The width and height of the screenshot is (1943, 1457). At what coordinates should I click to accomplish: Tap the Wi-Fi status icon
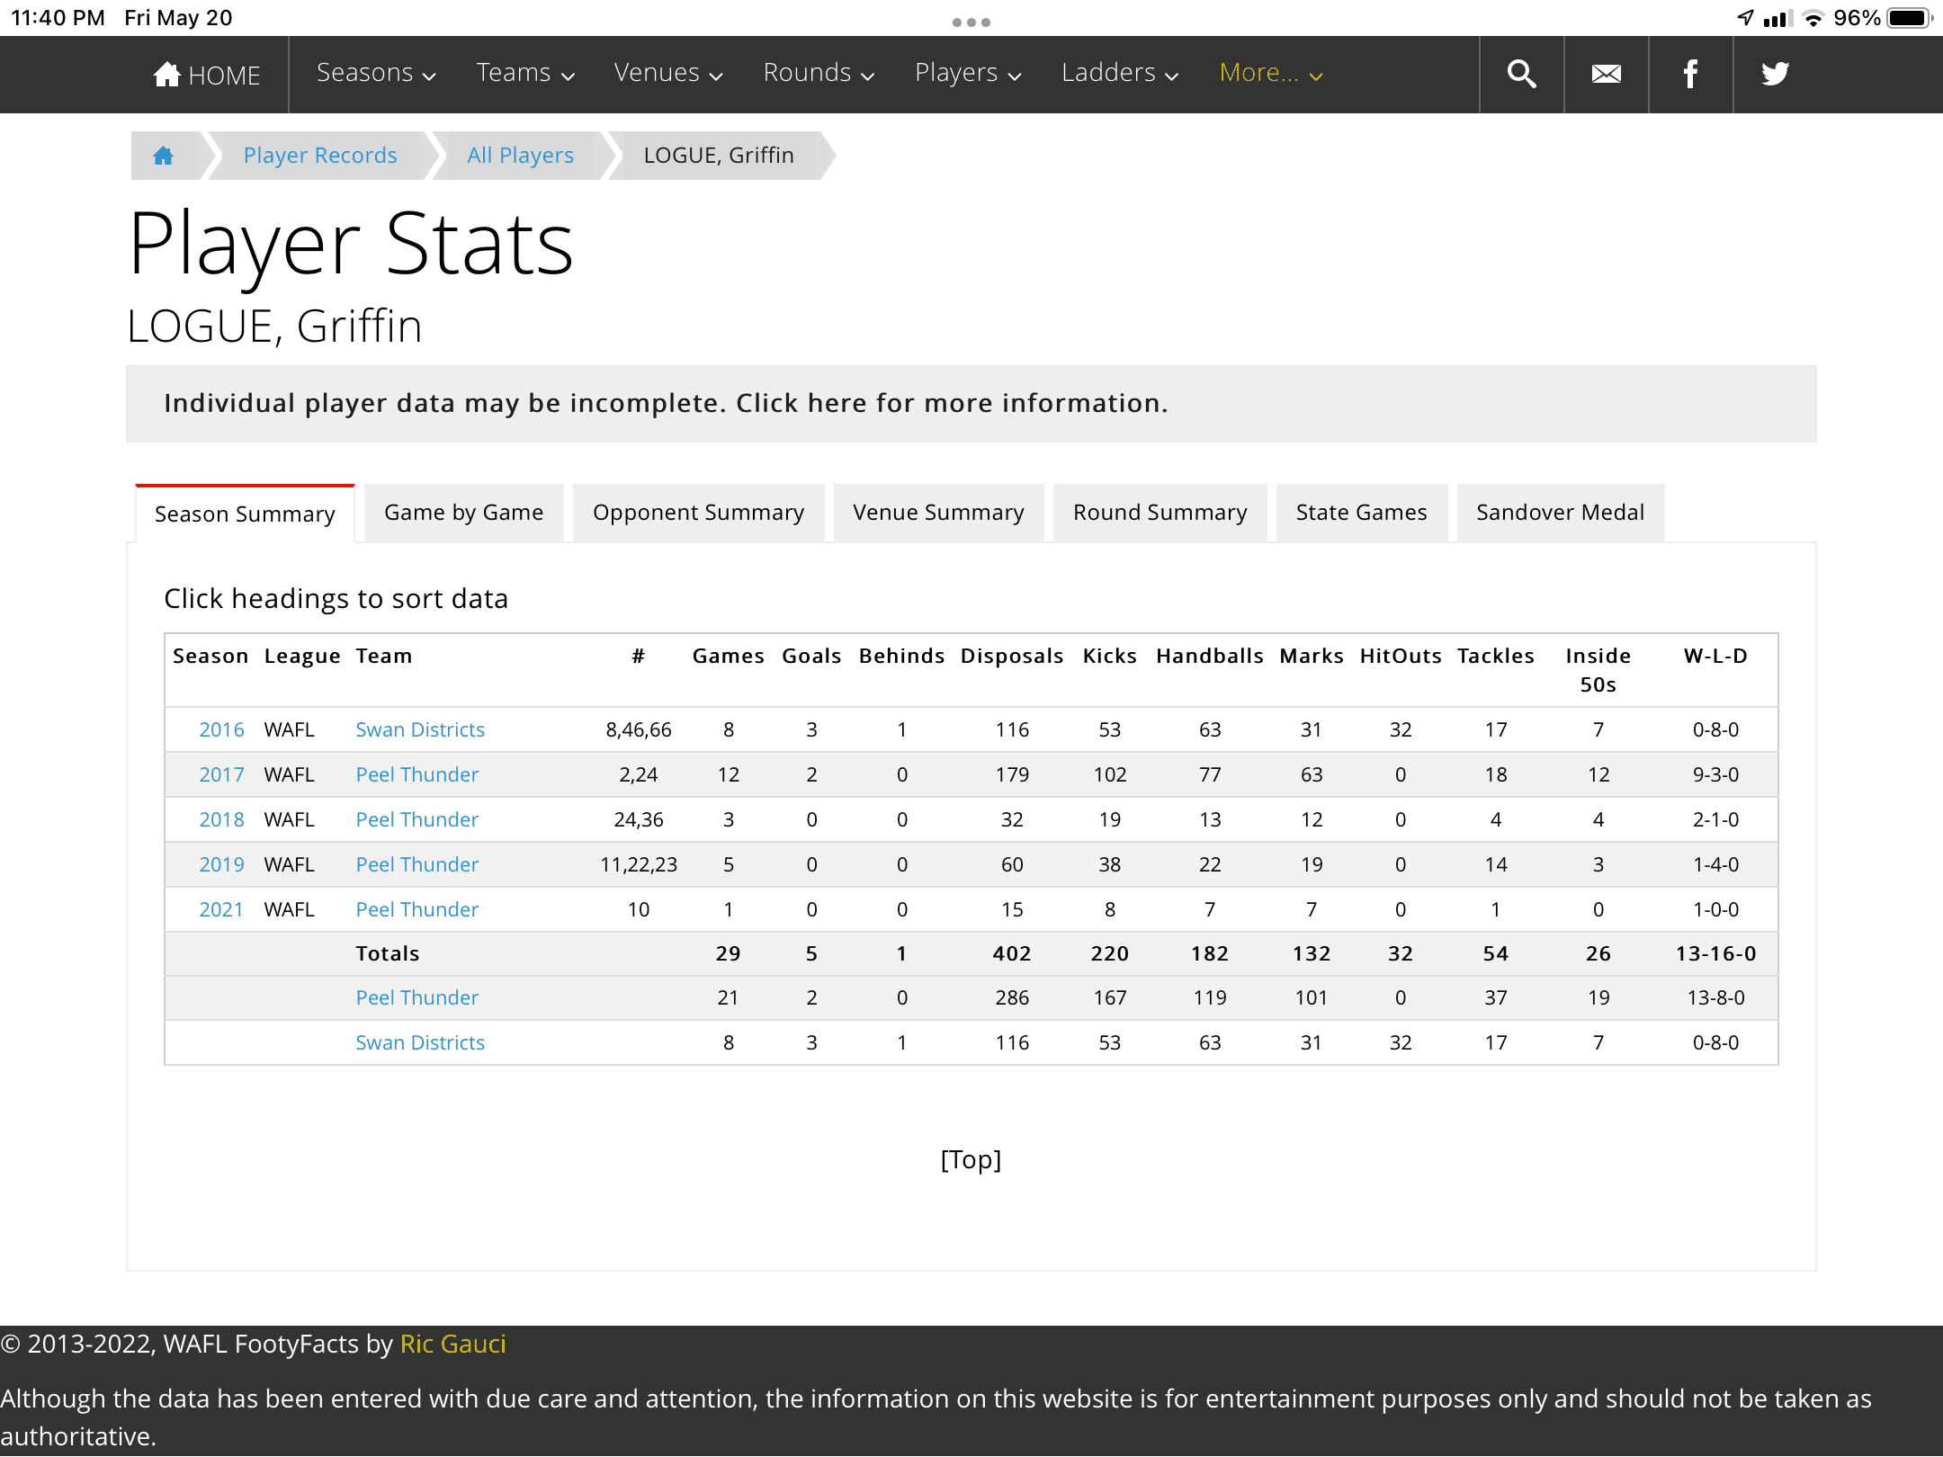point(1813,18)
